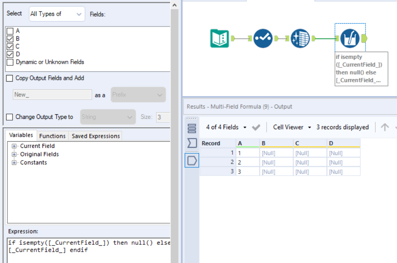
Task: Select the Null cell C in record 2
Action: click(310, 162)
